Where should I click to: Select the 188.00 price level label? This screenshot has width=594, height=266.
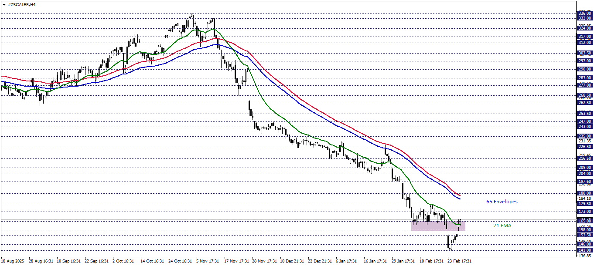pyautogui.click(x=584, y=193)
